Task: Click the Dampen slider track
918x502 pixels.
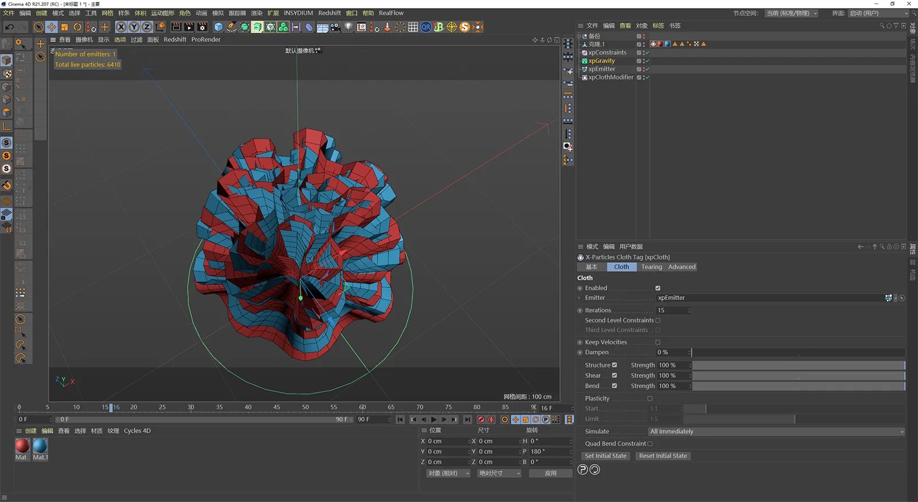Action: (798, 352)
